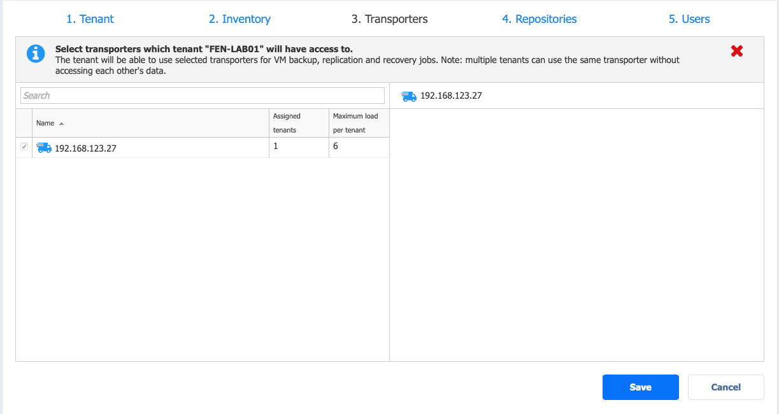
Task: Go to the 1. Tenant step
Action: click(90, 19)
